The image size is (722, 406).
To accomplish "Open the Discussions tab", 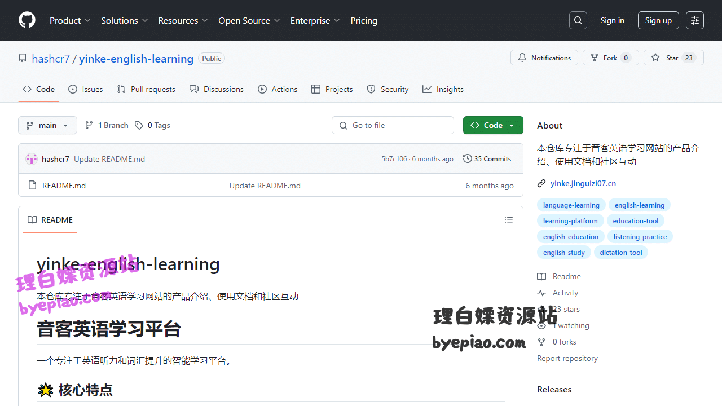I will click(217, 89).
